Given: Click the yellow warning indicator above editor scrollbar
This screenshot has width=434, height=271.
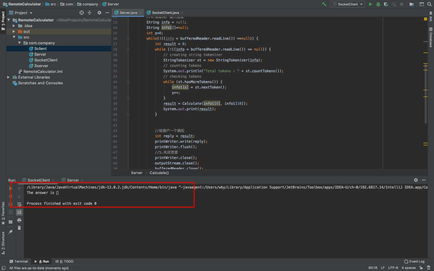Looking at the screenshot, I should pyautogui.click(x=426, y=19).
